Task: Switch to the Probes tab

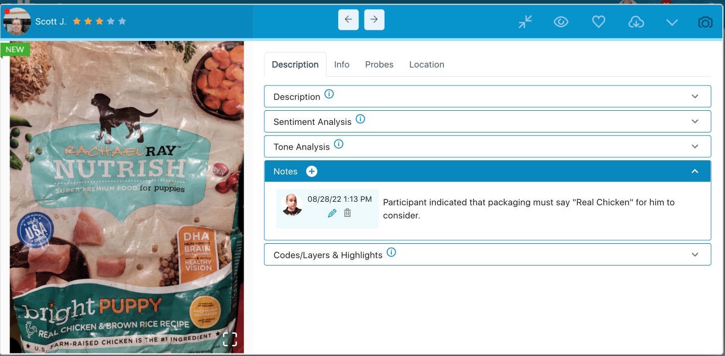Action: (x=379, y=64)
